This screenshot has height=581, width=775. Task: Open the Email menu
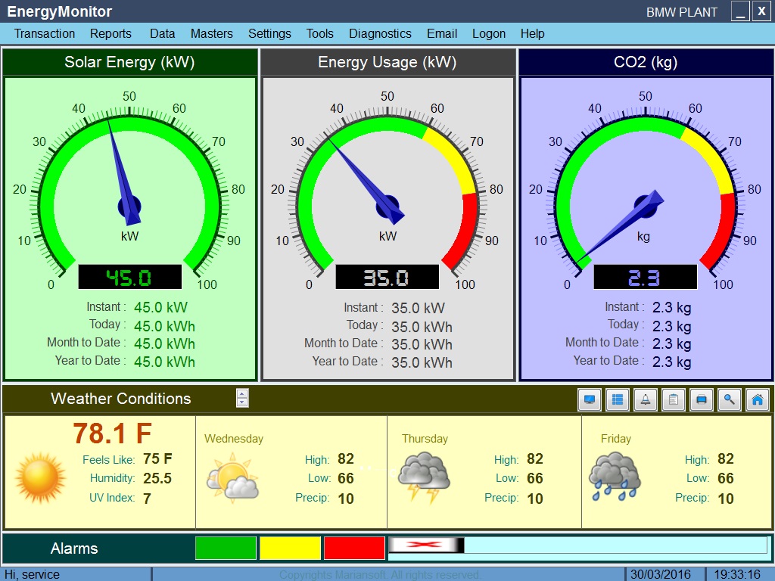[442, 33]
